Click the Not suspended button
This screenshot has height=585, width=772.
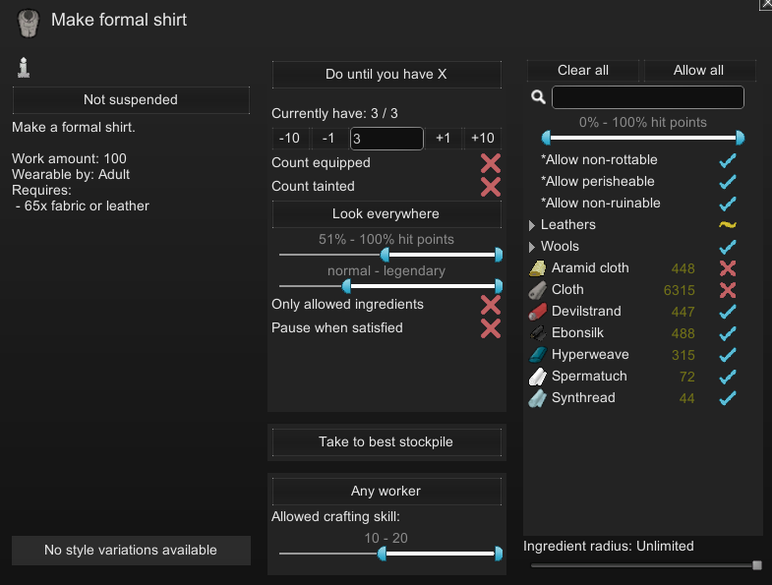pyautogui.click(x=131, y=100)
